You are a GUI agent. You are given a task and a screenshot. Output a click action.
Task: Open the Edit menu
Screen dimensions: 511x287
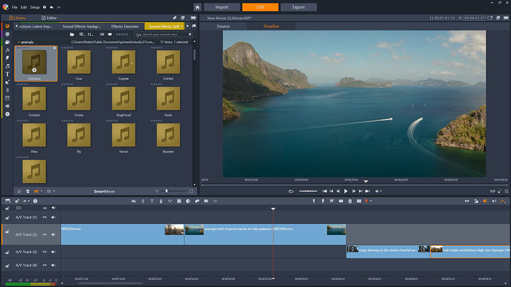point(24,7)
